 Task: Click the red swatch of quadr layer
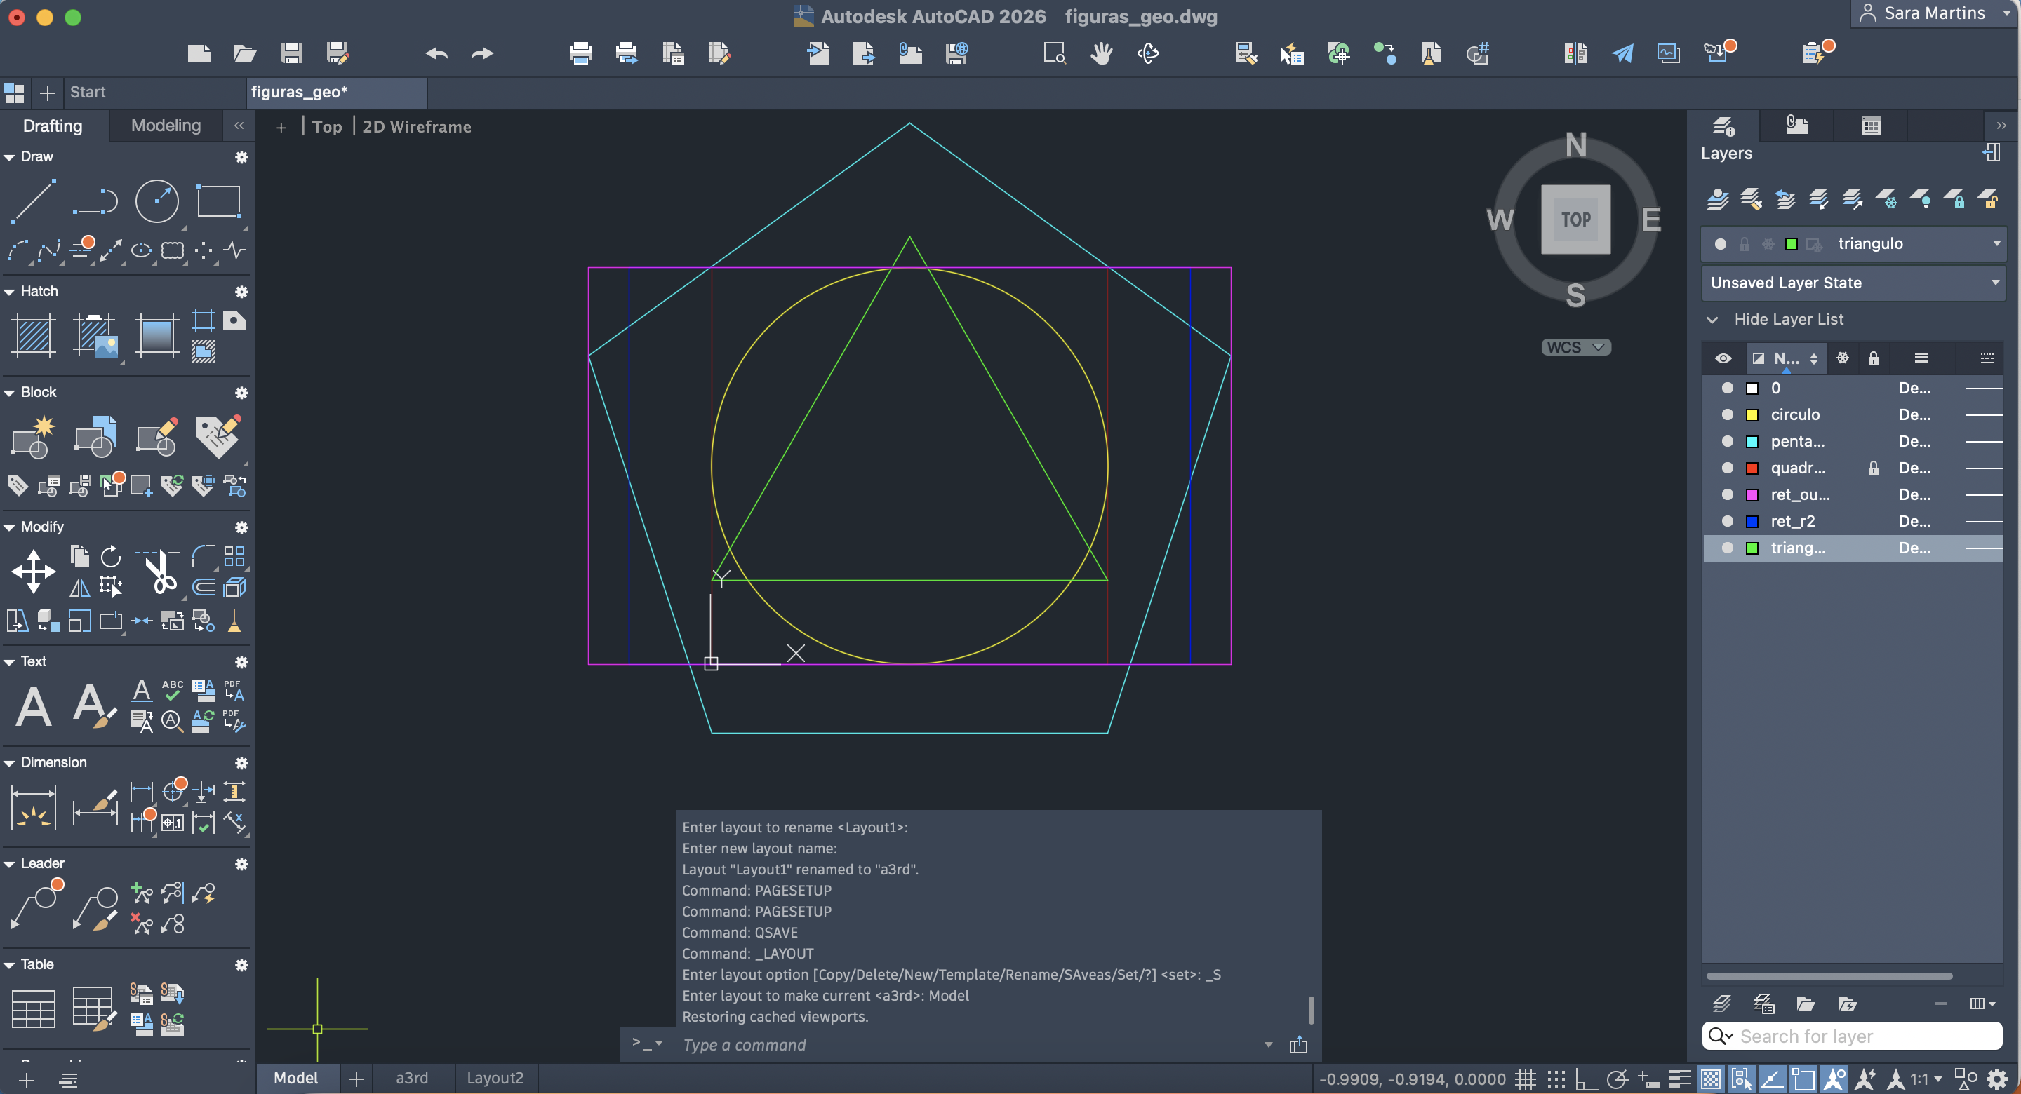point(1752,468)
